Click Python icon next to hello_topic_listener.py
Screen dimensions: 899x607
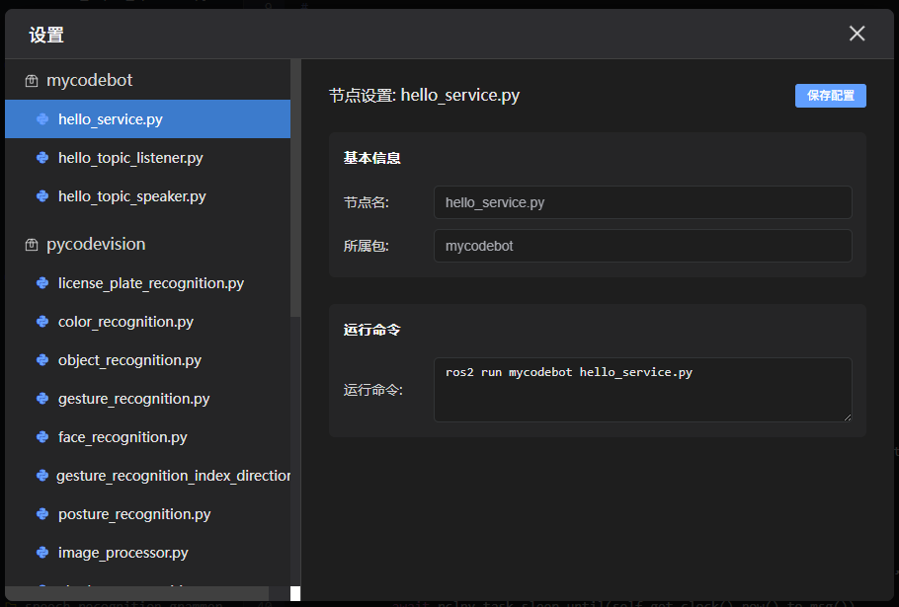tap(42, 158)
